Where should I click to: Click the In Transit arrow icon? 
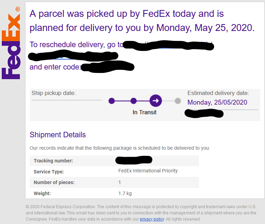click(x=156, y=101)
